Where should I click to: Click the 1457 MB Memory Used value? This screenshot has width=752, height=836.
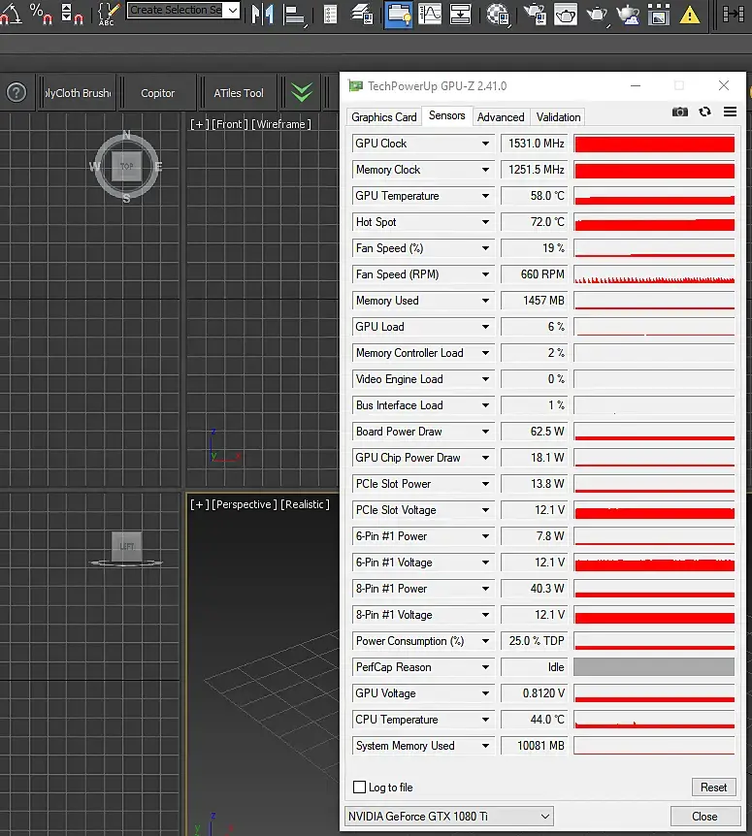(535, 301)
